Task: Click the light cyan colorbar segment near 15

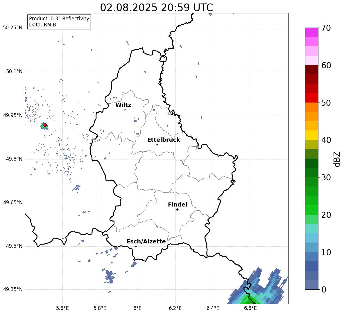Action: [311, 229]
